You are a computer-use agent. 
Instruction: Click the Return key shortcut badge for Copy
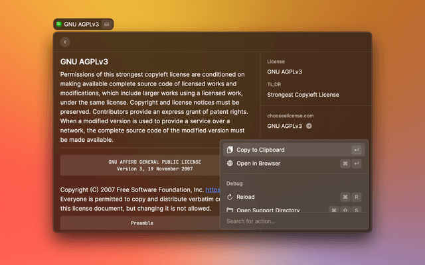click(357, 150)
